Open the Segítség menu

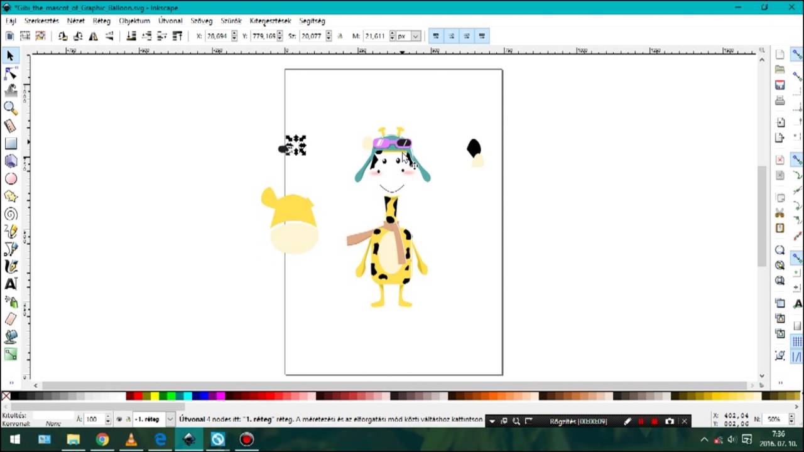[312, 21]
